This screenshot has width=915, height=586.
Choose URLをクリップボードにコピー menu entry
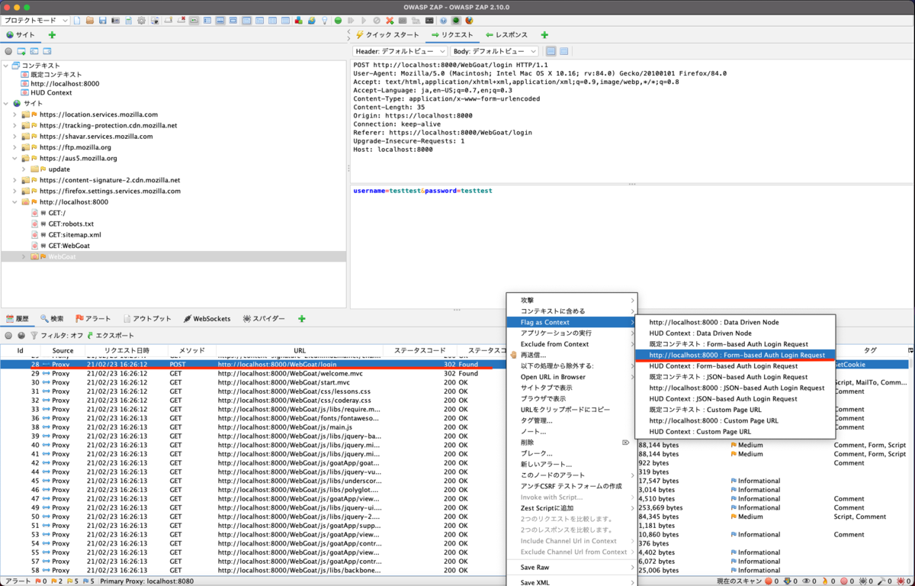(x=572, y=410)
